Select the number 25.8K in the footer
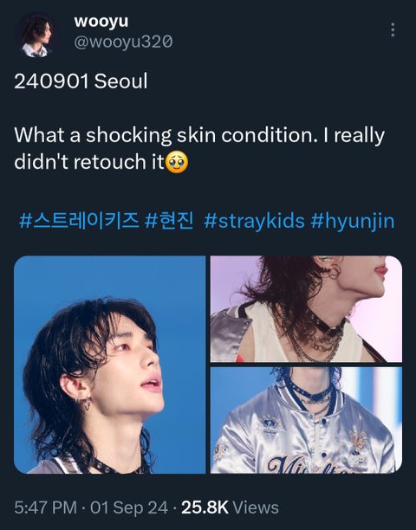Image resolution: width=416 pixels, height=530 pixels. click(x=205, y=507)
